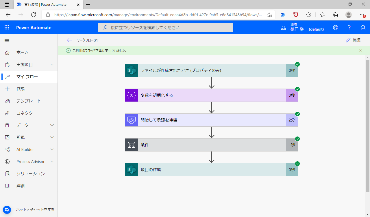Click the データ cylinder icon
The width and height of the screenshot is (370, 217).
[x=7, y=125]
